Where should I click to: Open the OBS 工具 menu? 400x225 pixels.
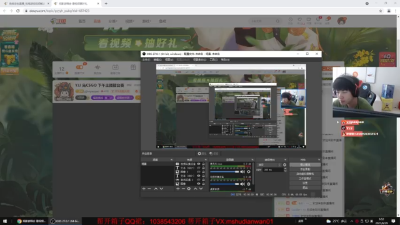point(214,60)
